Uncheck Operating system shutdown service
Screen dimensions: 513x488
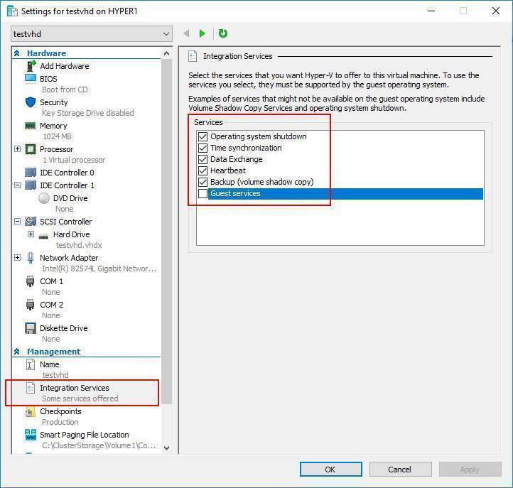tap(202, 136)
